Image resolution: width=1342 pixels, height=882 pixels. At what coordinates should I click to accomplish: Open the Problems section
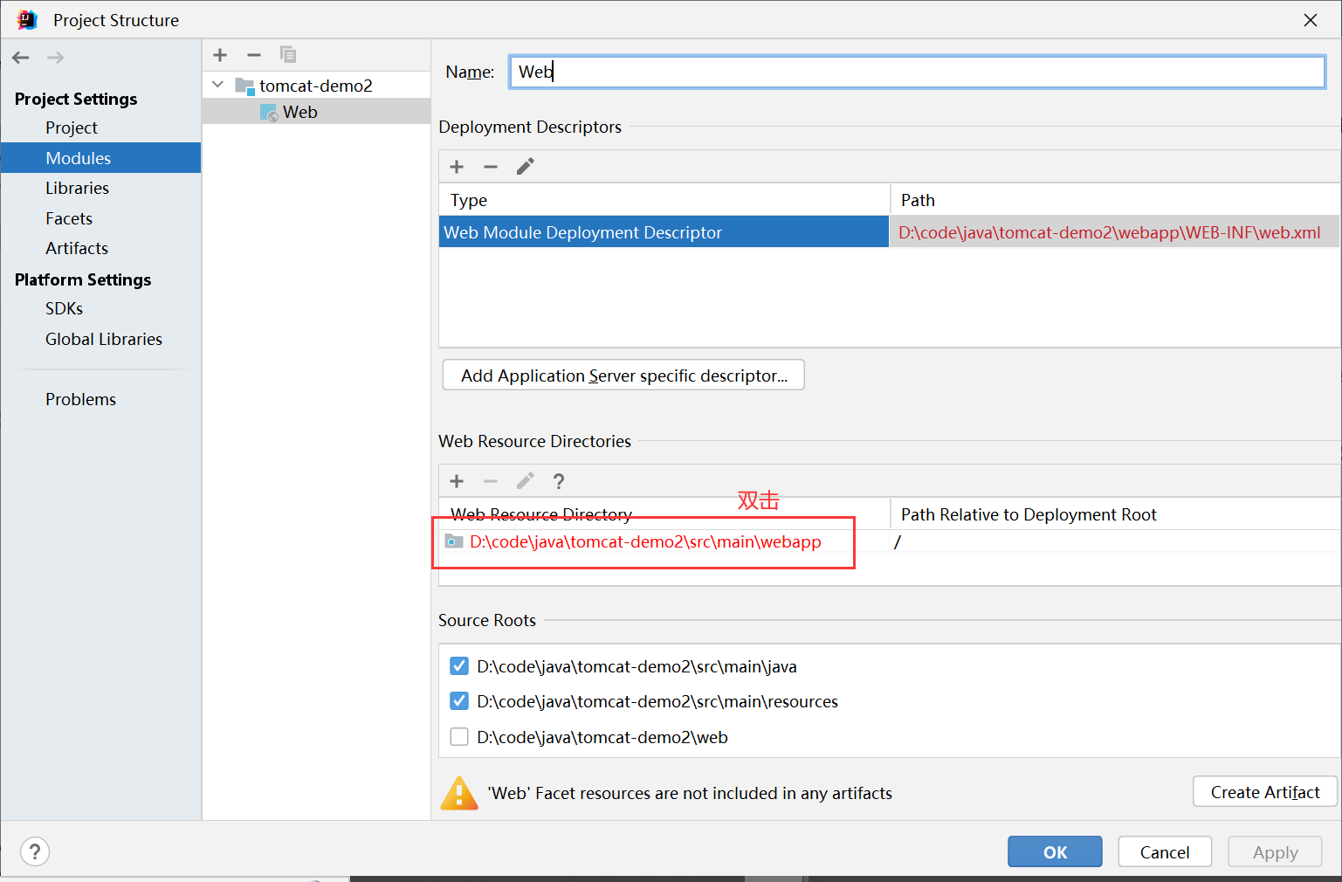point(81,399)
